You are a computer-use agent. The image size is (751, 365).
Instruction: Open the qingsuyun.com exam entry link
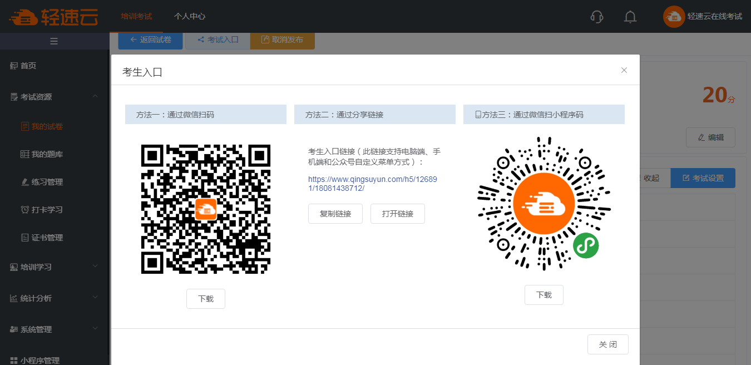pyautogui.click(x=373, y=184)
